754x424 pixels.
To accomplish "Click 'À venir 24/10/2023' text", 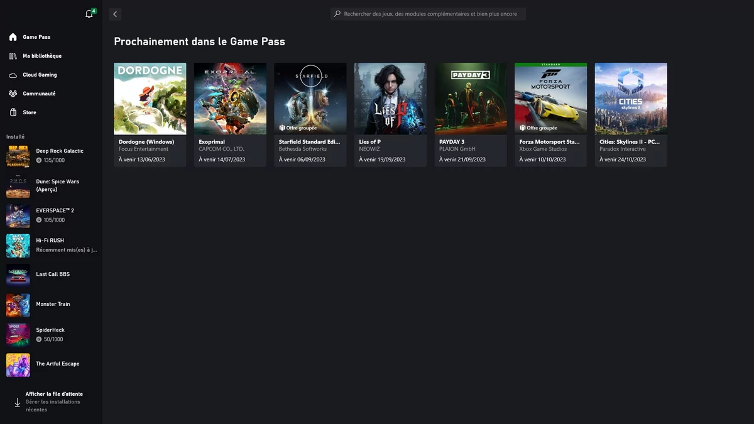I will pyautogui.click(x=623, y=160).
